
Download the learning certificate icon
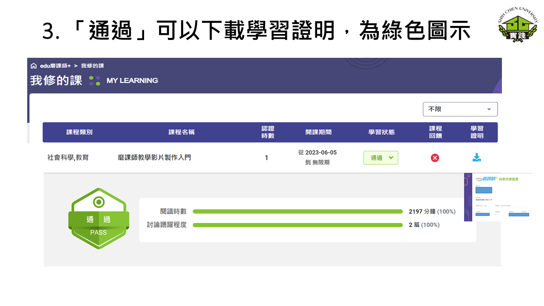(477, 157)
